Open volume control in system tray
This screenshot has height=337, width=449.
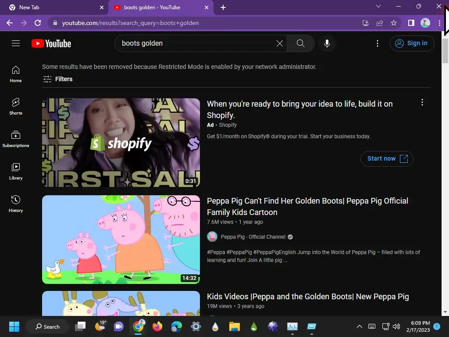coord(396,326)
